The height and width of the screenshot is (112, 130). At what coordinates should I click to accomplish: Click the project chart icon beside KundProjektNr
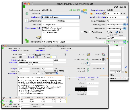click(x=27, y=21)
